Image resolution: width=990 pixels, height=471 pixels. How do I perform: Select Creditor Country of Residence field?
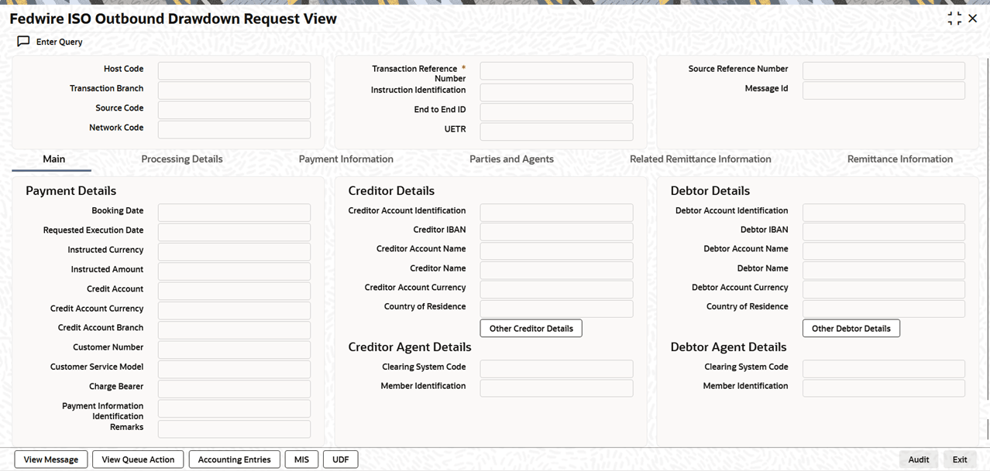(556, 309)
